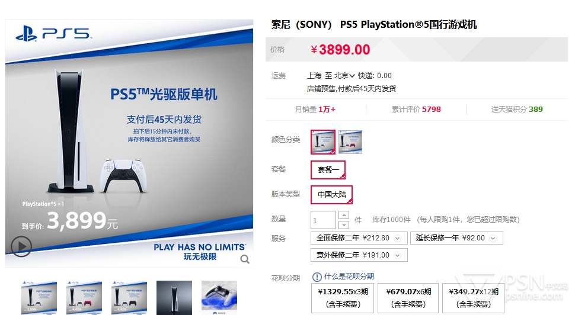Click the magnifier zoom icon on the product image
This screenshot has width=575, height=315.
point(245,259)
